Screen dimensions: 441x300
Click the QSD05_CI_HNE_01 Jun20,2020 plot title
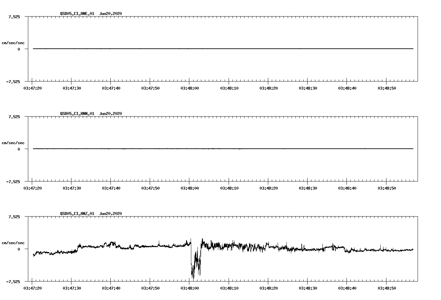91,14
